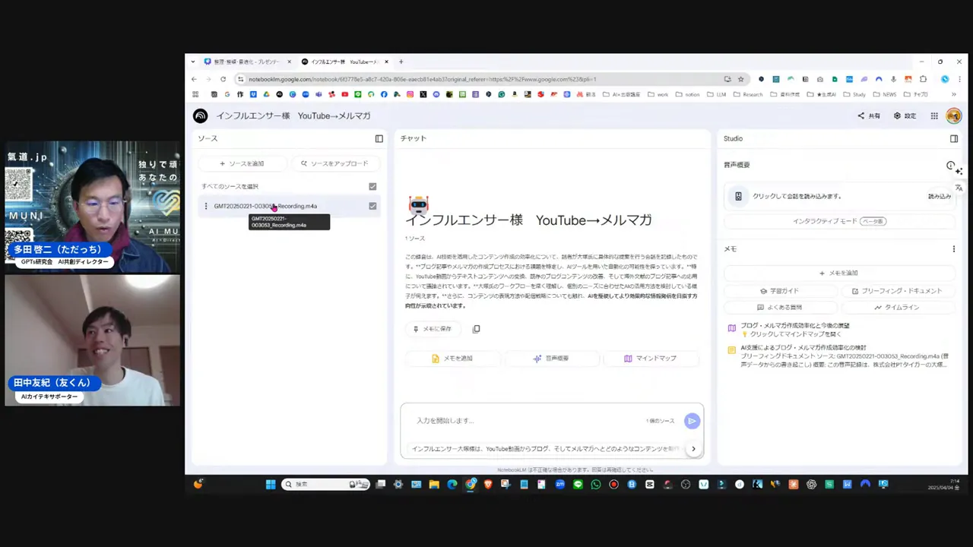Click the ソースを追加 button
973x547 pixels.
(x=241, y=163)
